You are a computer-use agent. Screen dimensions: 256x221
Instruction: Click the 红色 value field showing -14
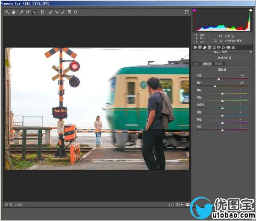click(241, 75)
